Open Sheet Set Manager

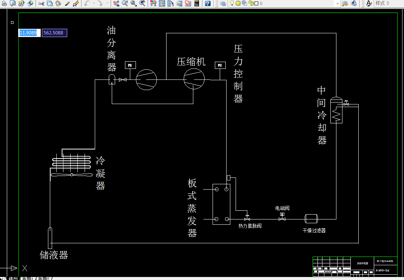(x=179, y=3)
